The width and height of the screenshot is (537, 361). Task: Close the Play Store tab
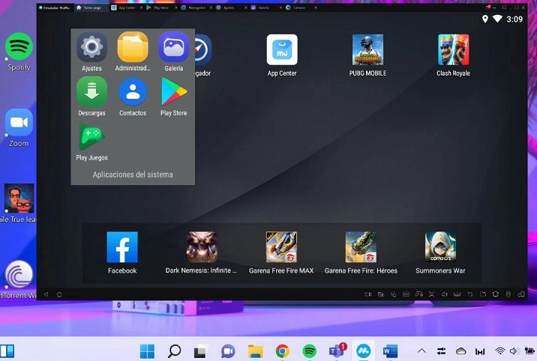176,7
